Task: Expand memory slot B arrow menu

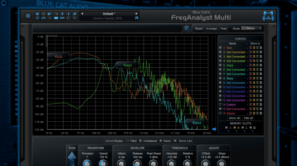Action: 237,131
